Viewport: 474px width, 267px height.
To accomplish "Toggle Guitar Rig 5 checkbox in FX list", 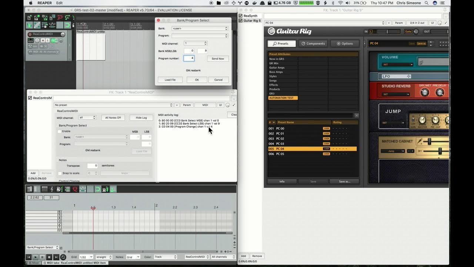I will tap(241, 20).
